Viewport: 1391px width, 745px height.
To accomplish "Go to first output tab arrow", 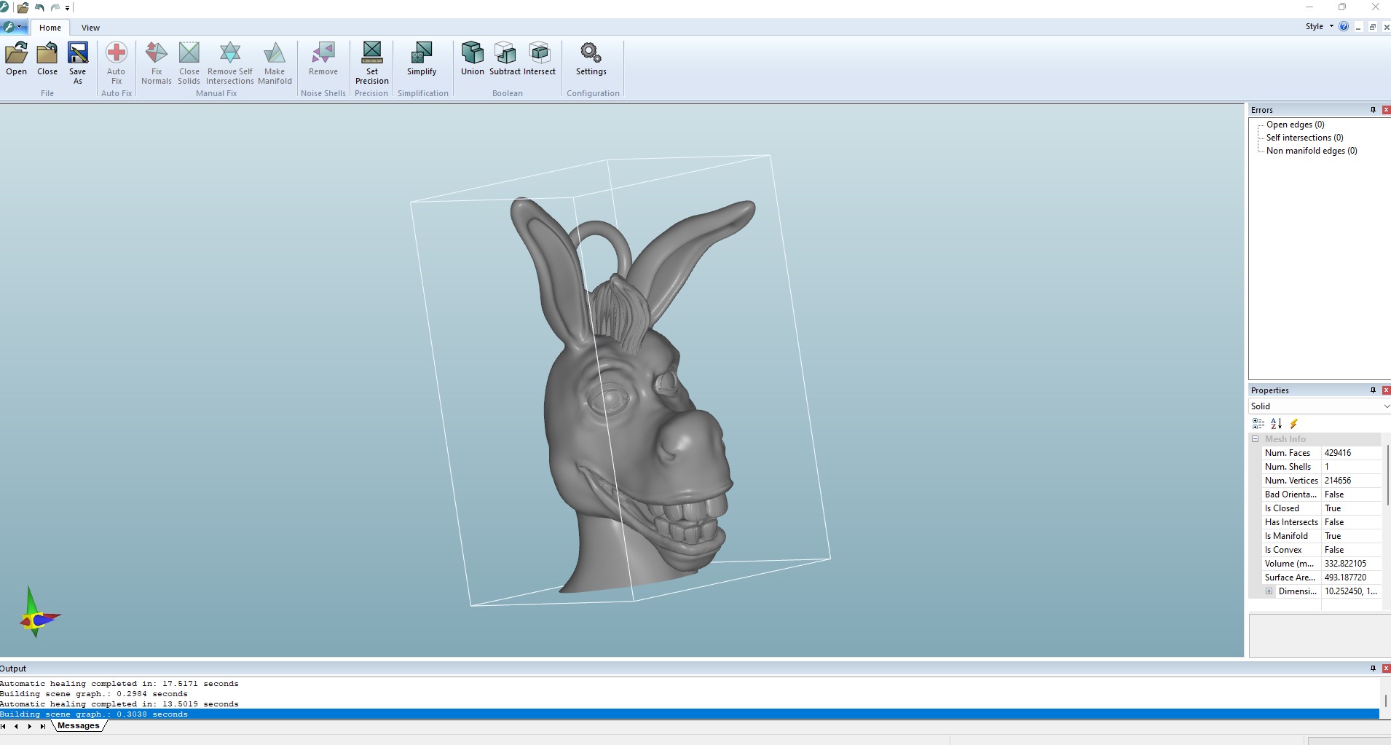I will coord(4,726).
